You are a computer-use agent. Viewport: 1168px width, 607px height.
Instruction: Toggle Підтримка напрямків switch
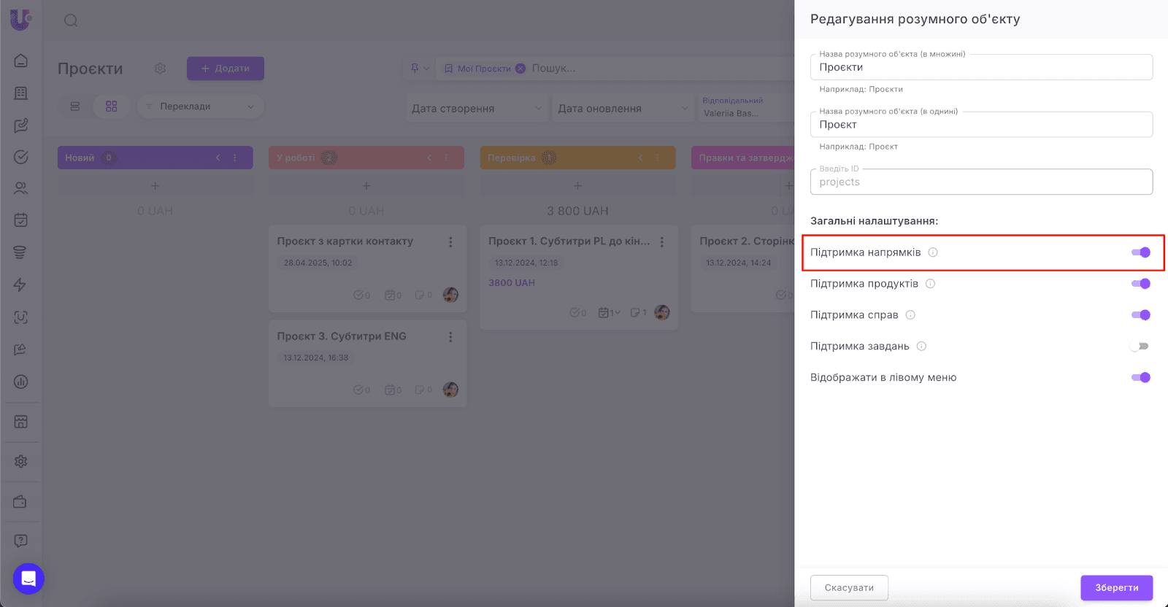tap(1140, 252)
